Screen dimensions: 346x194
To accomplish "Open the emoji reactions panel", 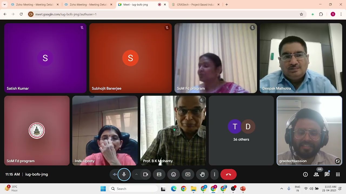I will (x=174, y=174).
